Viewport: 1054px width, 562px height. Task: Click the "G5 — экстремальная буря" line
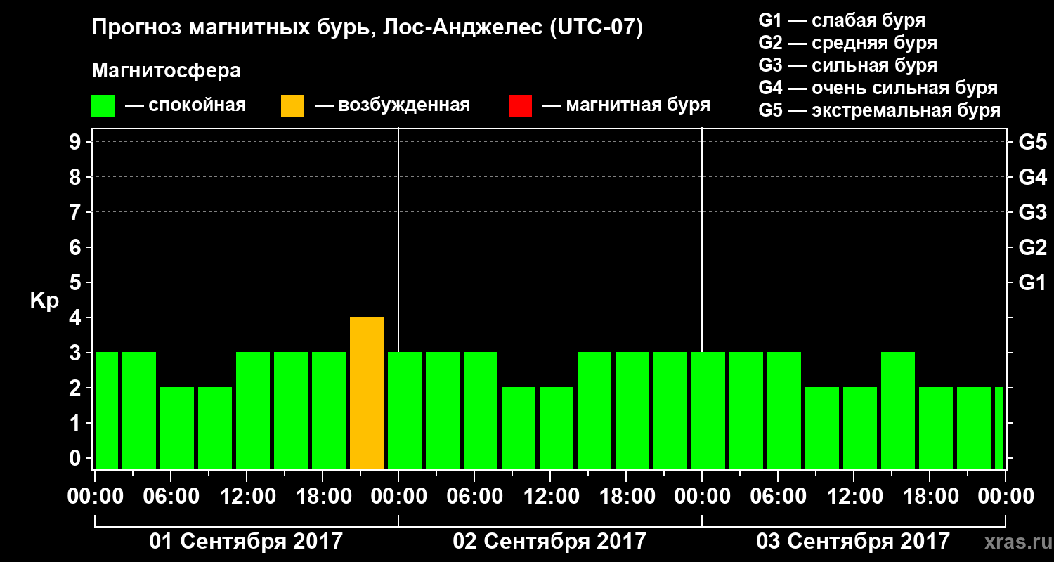point(879,110)
